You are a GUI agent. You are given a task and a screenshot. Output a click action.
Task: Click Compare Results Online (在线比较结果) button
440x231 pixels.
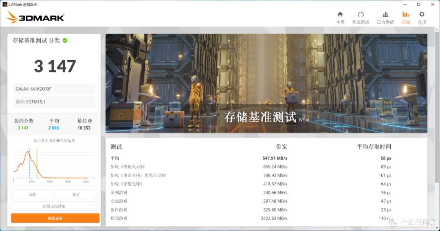[54, 206]
